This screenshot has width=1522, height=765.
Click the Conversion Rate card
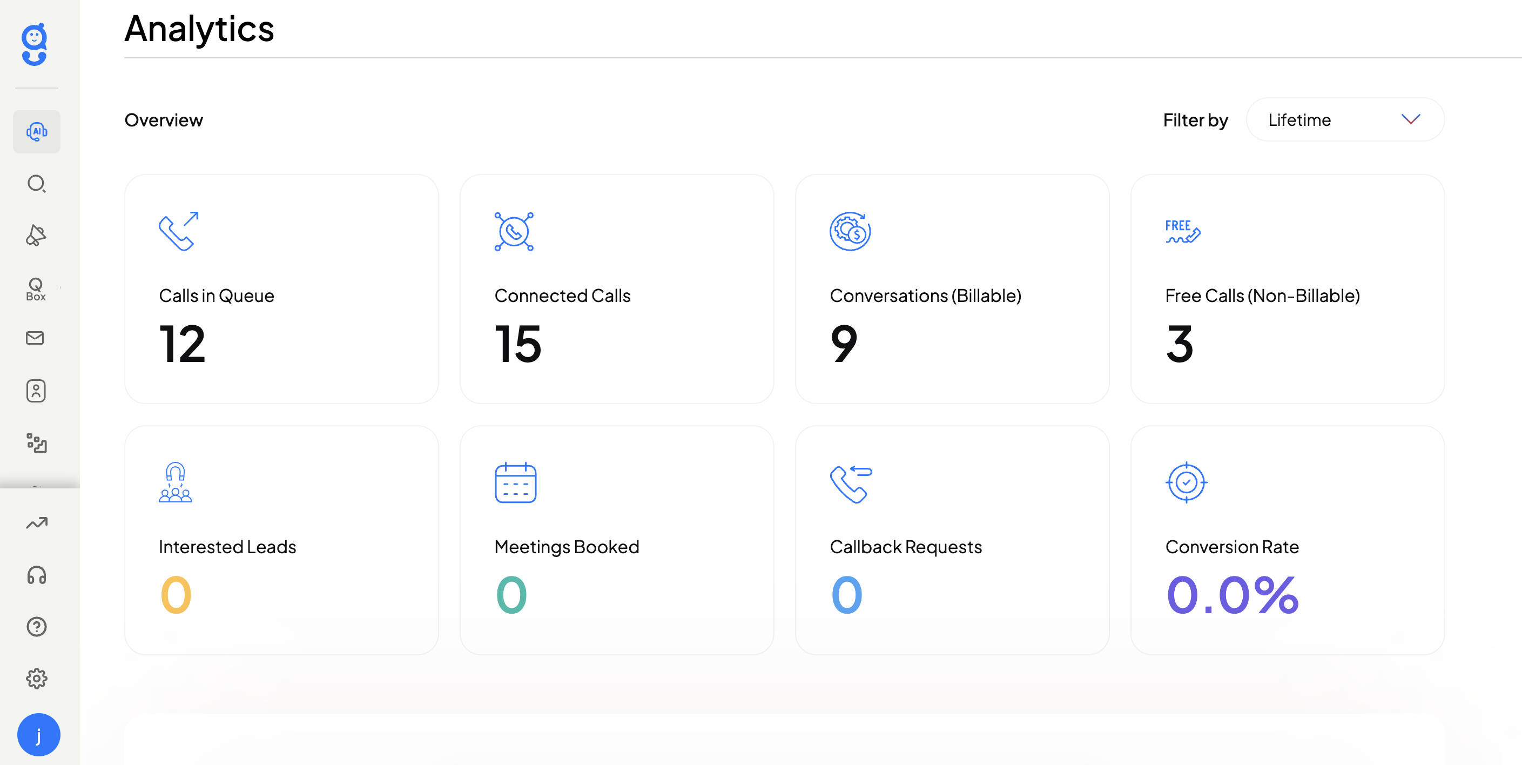coord(1287,540)
